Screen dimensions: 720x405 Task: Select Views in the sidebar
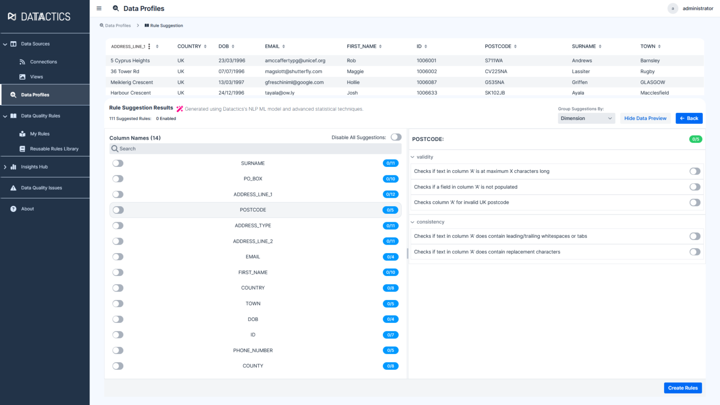pos(36,76)
